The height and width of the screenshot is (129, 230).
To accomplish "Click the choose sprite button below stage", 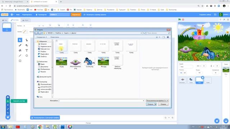I will 217,121.
